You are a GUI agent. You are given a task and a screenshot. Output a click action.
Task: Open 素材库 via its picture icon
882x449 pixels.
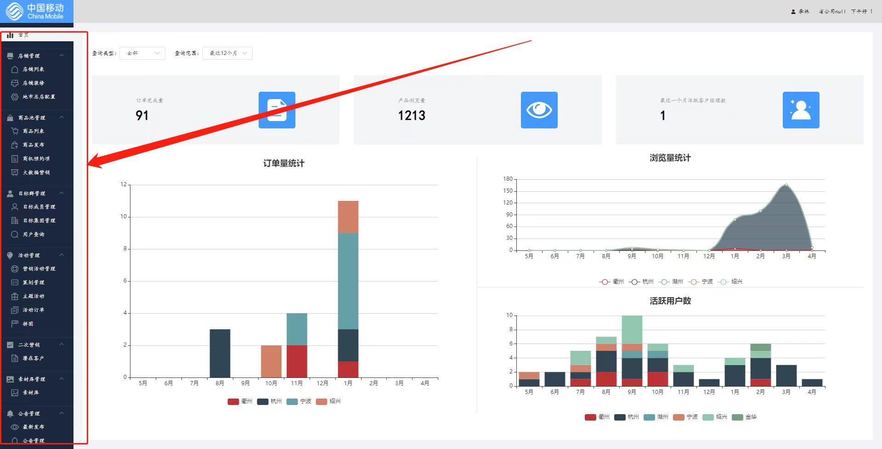[15, 393]
